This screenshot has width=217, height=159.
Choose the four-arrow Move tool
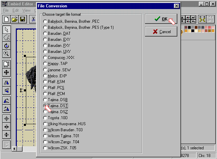pos(6,72)
